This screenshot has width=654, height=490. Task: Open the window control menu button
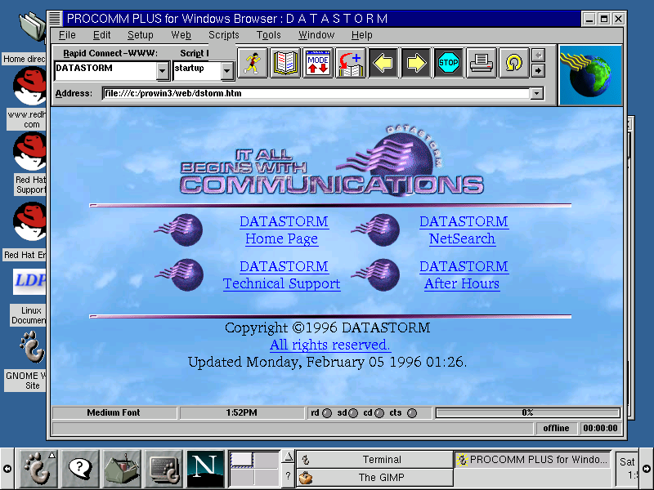point(55,19)
